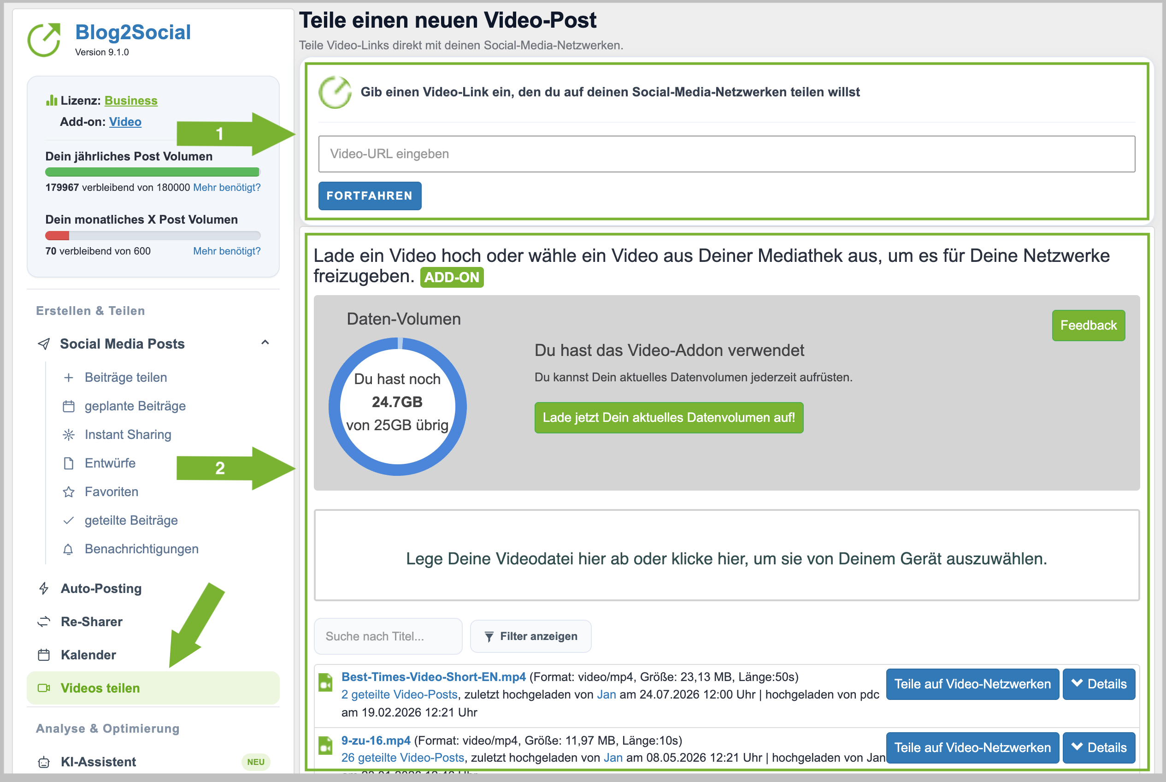The image size is (1166, 782).
Task: Click the file icon of 9-zu-16.mp4
Action: [325, 746]
